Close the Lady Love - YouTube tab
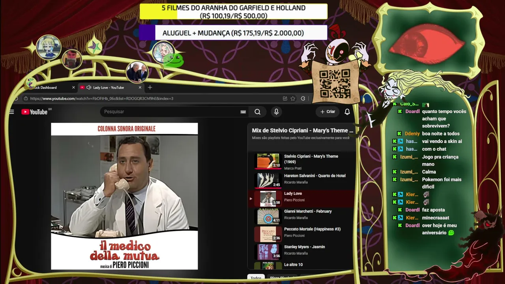The height and width of the screenshot is (284, 505). click(x=140, y=88)
